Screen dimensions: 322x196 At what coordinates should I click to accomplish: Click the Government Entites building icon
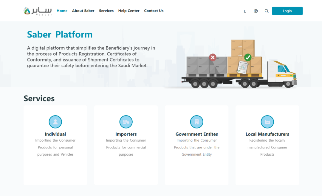tap(196, 122)
